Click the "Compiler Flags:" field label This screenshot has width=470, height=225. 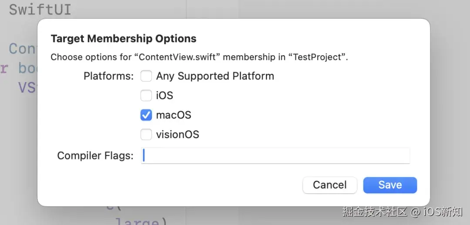[95, 156]
